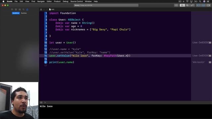Click the 'nicknames' variable on line 6
This screenshot has height=119, width=212.
78,29
